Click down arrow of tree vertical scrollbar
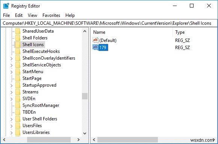218x144 pixels. coord(85,133)
